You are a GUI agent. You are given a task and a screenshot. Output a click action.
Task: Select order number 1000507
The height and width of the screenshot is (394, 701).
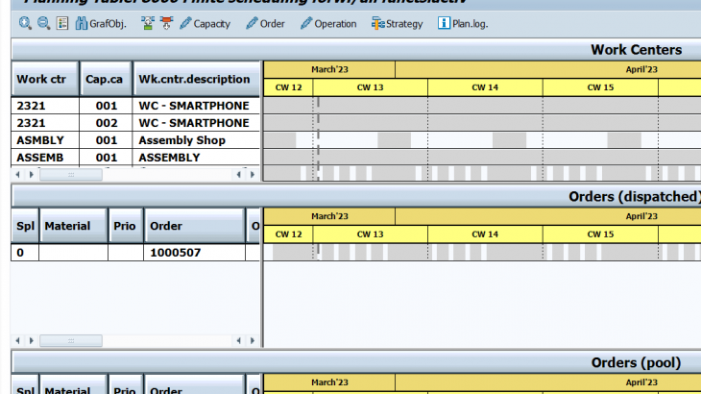point(194,253)
